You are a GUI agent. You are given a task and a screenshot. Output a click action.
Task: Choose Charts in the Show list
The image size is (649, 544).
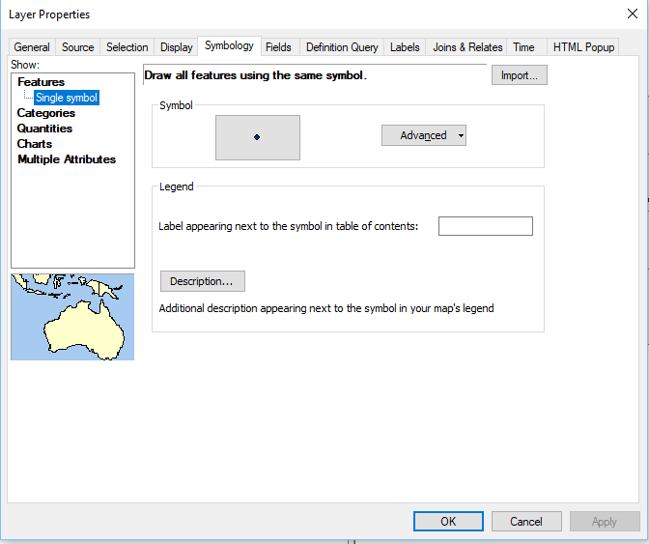[35, 144]
